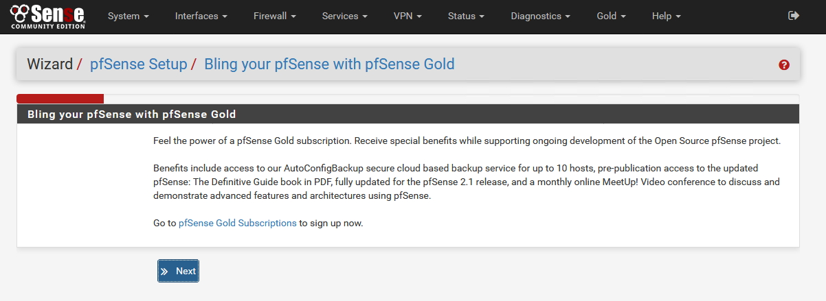The image size is (826, 301).
Task: Click the logout arrow icon in navbar
Action: click(794, 16)
